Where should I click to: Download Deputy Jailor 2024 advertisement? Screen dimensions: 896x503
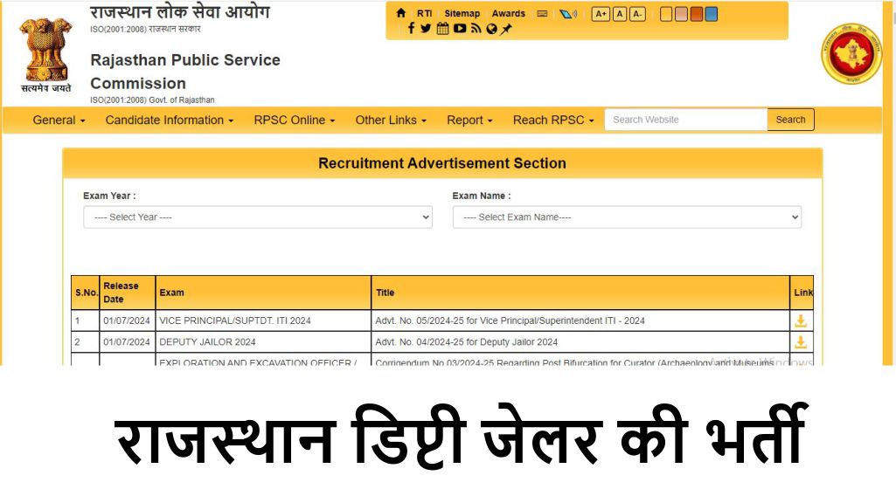(801, 342)
